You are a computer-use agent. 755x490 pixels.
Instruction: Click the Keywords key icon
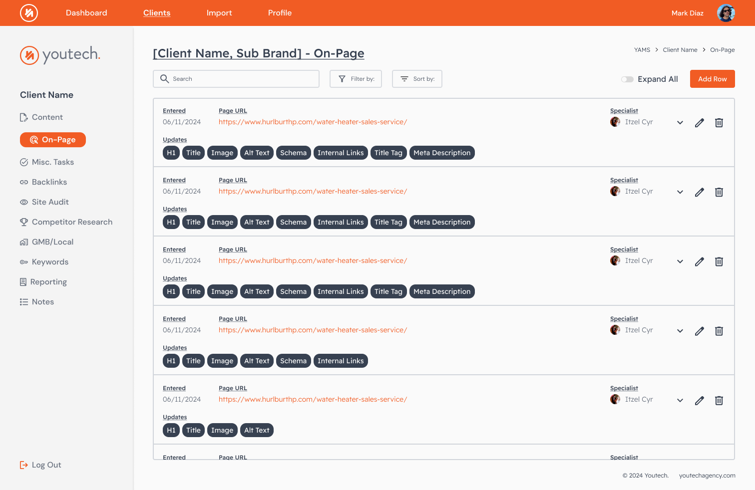click(x=23, y=262)
